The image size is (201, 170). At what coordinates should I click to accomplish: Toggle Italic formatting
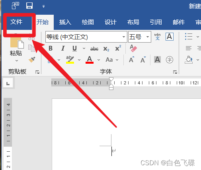(x=63, y=48)
